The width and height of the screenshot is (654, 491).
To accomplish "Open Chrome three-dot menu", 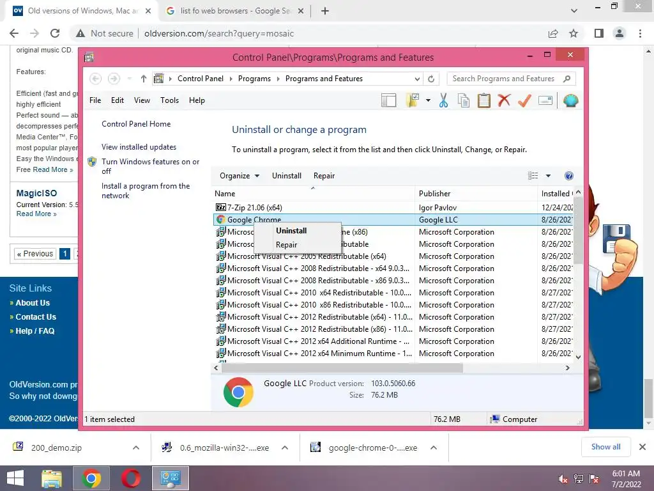I will click(x=640, y=33).
